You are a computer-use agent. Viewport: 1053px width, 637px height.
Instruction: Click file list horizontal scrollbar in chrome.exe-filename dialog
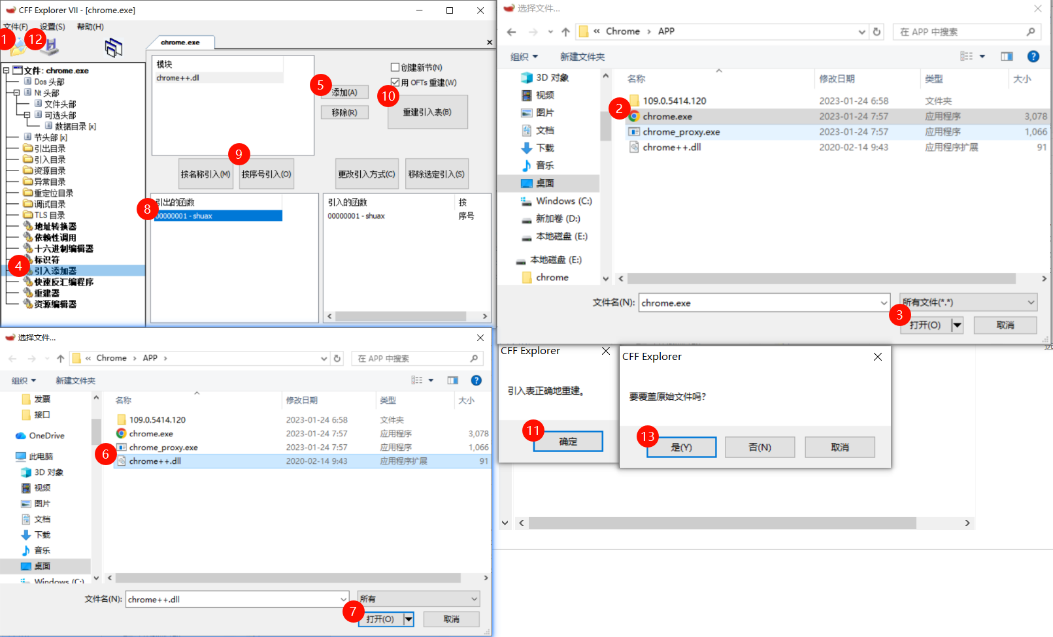coord(832,278)
